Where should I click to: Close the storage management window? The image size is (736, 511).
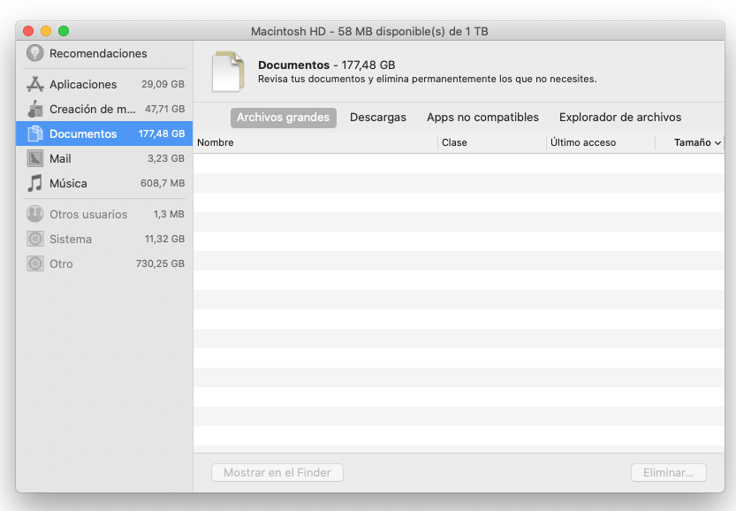tap(28, 31)
